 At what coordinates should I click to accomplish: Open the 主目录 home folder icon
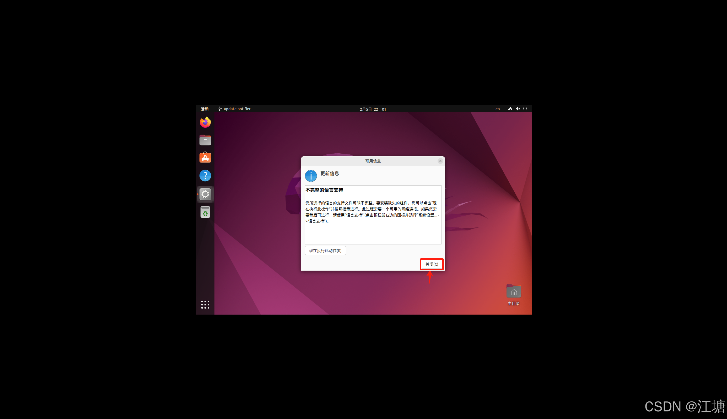(x=513, y=292)
